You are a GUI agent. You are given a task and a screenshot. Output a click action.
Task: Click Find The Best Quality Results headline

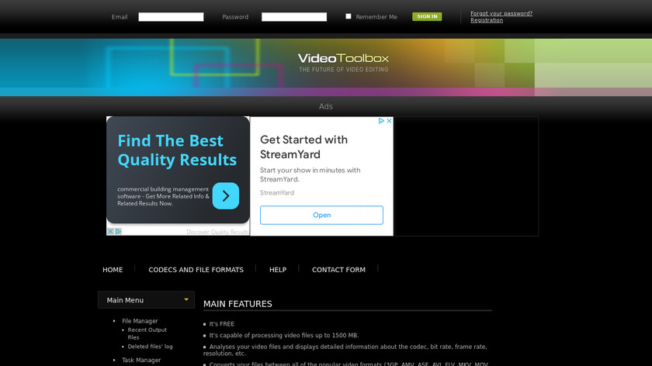pos(177,150)
